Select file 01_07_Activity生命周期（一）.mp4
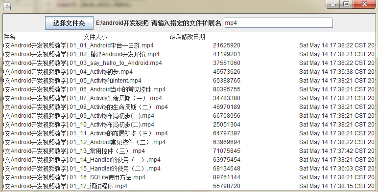This screenshot has width=378, height=192. click(x=82, y=98)
